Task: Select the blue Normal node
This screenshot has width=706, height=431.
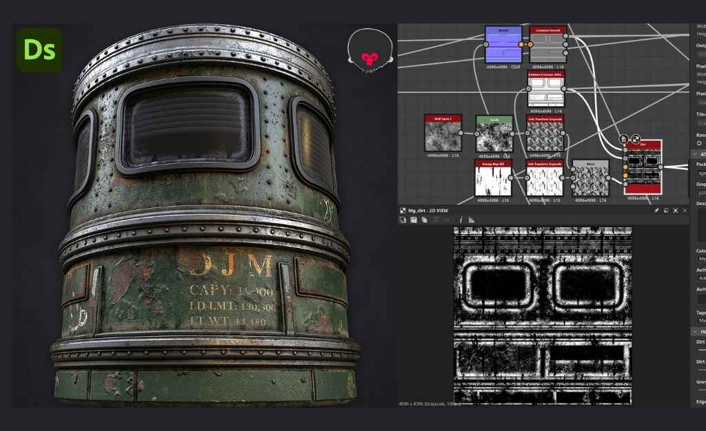Action: point(503,44)
